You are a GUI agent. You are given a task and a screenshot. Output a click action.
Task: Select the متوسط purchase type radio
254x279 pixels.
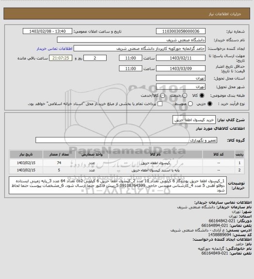click(x=190, y=104)
